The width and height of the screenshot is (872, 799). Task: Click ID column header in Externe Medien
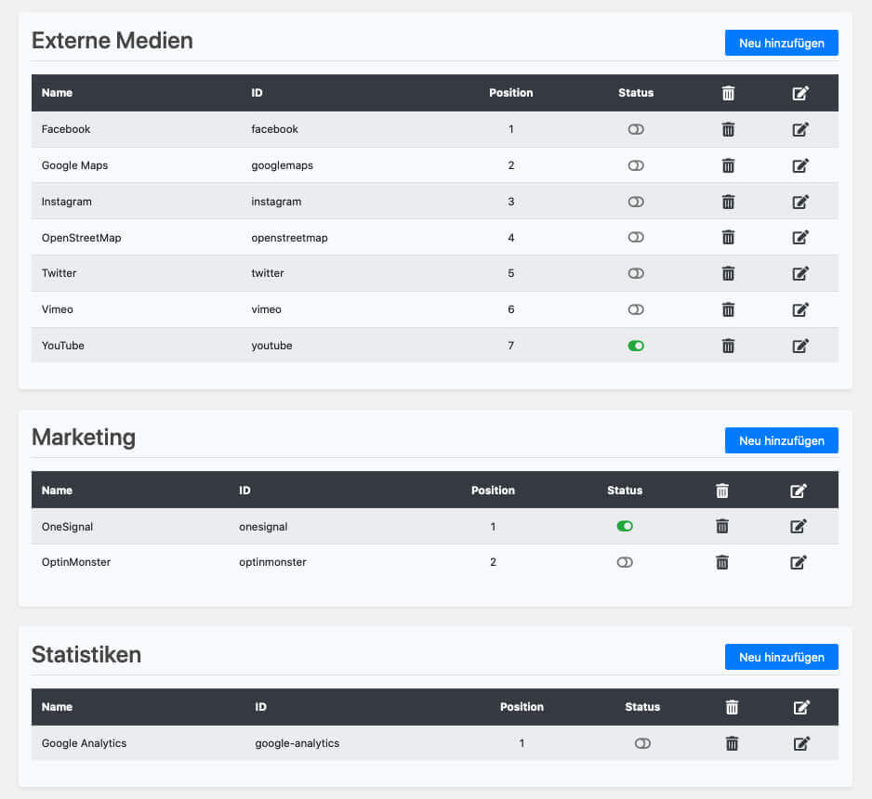click(257, 93)
